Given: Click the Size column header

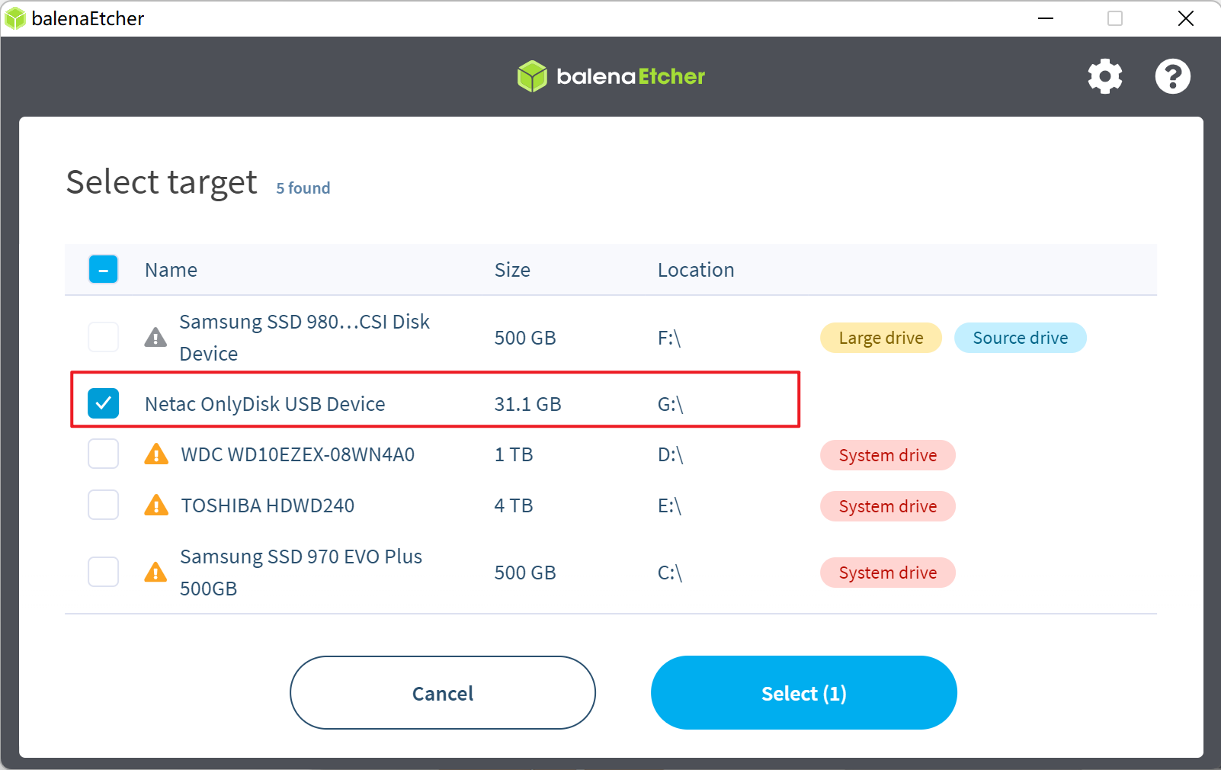Looking at the screenshot, I should click(x=512, y=270).
